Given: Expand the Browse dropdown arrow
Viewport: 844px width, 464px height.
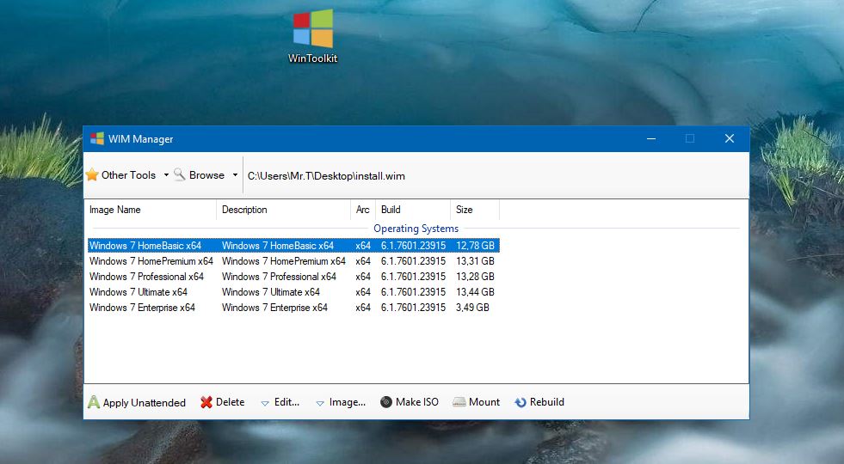Looking at the screenshot, I should coord(235,175).
